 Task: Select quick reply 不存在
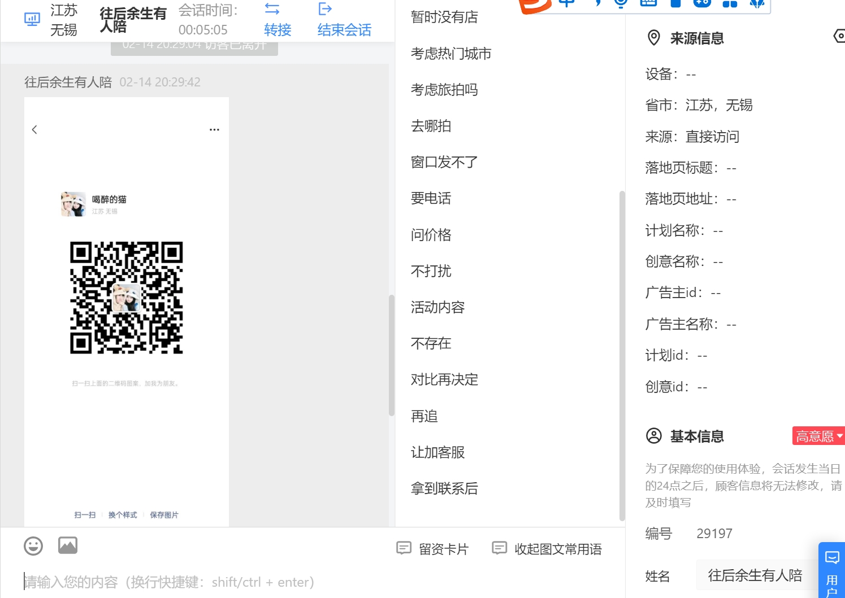(x=431, y=343)
